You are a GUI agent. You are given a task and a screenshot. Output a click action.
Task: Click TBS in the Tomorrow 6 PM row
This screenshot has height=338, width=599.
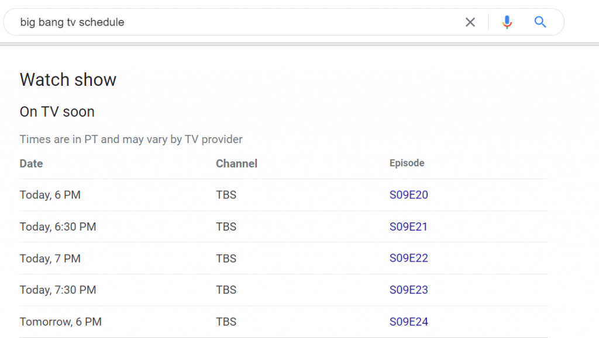[x=226, y=322]
